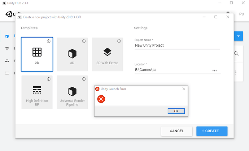
Task: Open the Community section in Hub sidebar
Action: click(7, 61)
